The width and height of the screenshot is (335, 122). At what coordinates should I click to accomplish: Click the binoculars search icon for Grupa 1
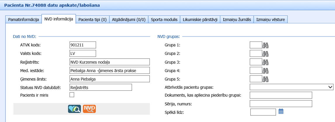[x=265, y=45]
